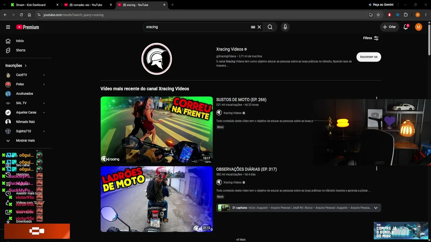Screen dimensions: 431x242
Task: Start voice search with the microphone
Action: (x=285, y=27)
